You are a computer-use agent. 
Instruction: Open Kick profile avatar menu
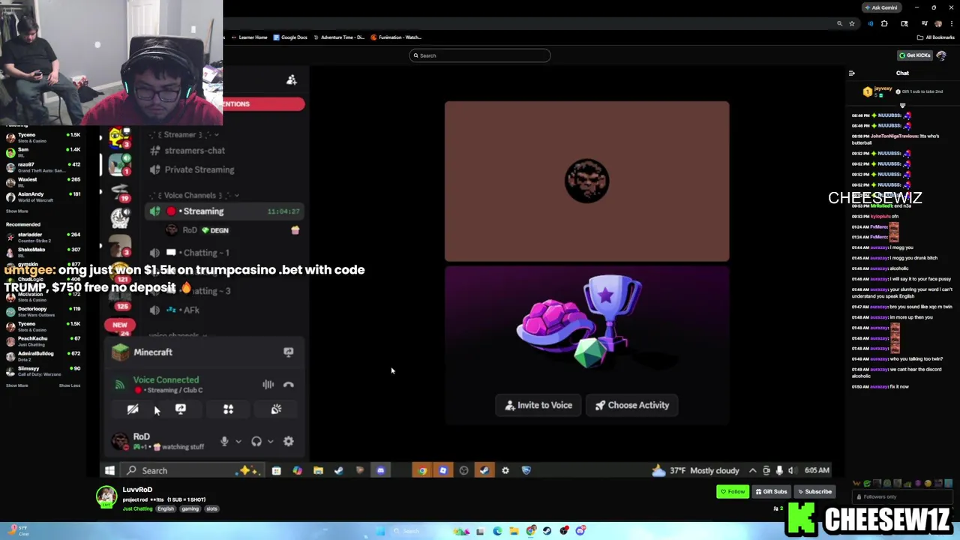[x=941, y=55]
